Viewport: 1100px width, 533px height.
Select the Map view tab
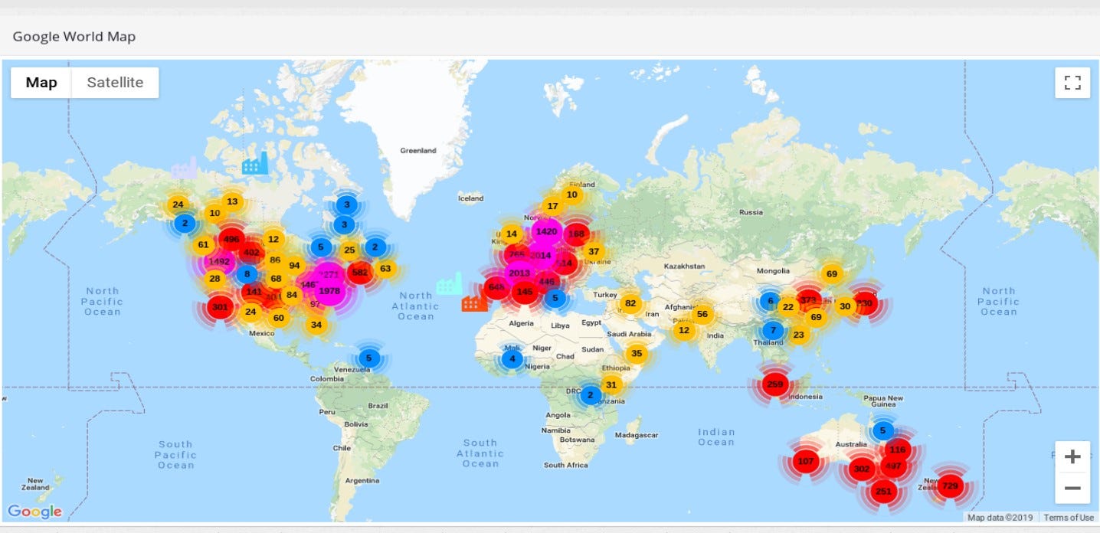tap(41, 83)
